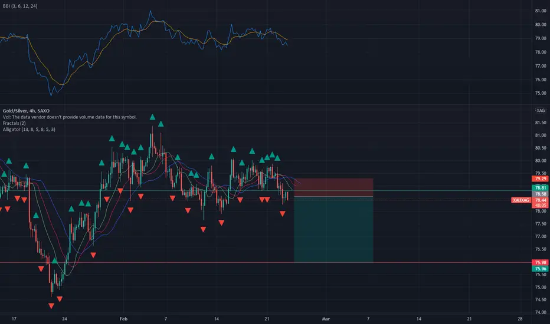550x324 pixels.
Task: Click the 74.00 price axis label
Action: coord(541,312)
